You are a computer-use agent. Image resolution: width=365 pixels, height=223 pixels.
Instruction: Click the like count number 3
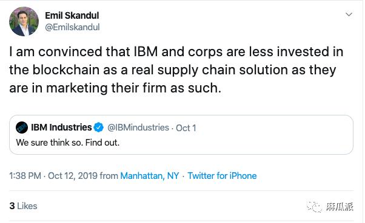coord(12,206)
